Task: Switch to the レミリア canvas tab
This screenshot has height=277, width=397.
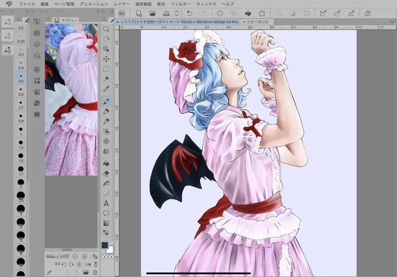Action: 177,22
